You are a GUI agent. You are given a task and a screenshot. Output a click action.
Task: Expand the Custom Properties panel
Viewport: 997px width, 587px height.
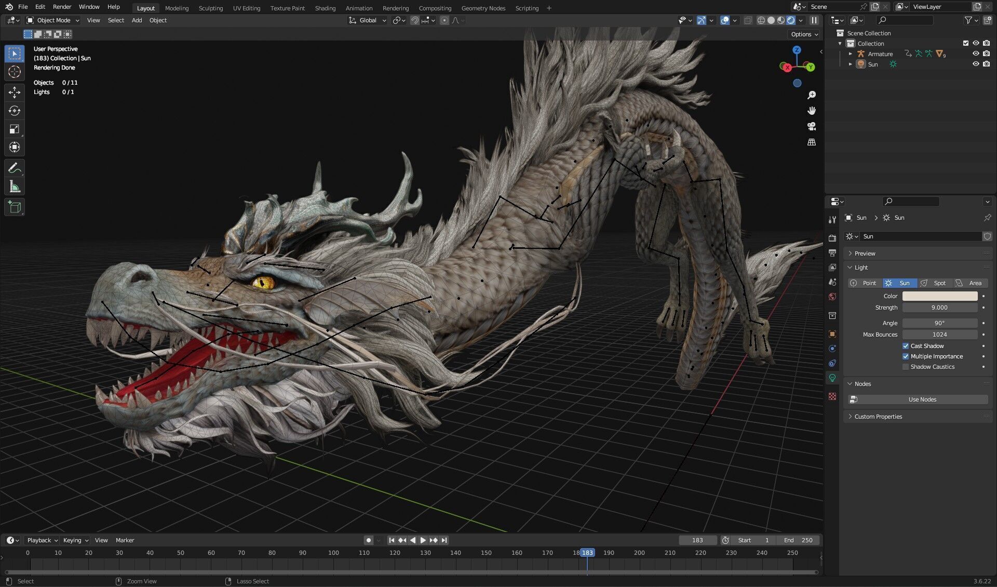tap(878, 417)
